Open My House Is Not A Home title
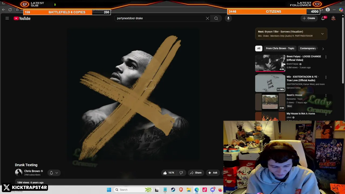Screen dimensions: 345x194 pyautogui.click(x=301, y=114)
